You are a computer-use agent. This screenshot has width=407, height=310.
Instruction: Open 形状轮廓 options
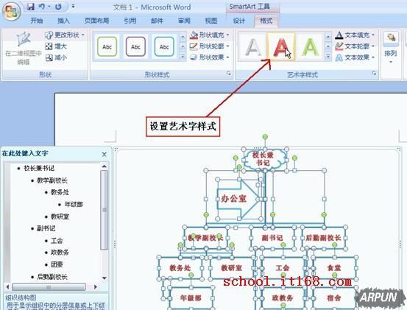click(210, 46)
